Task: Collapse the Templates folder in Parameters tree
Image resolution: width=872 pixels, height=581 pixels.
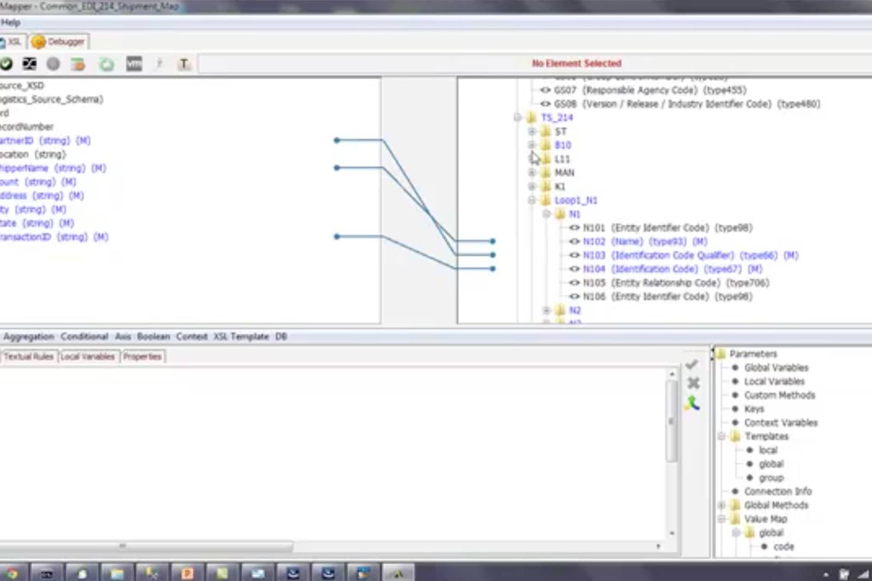Action: pyautogui.click(x=721, y=436)
